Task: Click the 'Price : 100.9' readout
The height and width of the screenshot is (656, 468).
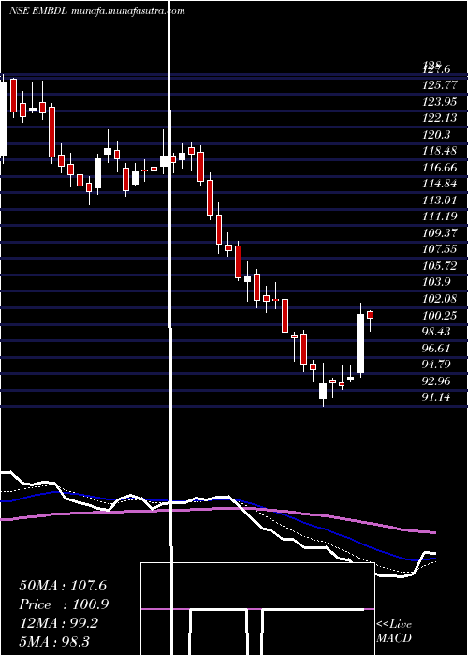Action: [64, 604]
